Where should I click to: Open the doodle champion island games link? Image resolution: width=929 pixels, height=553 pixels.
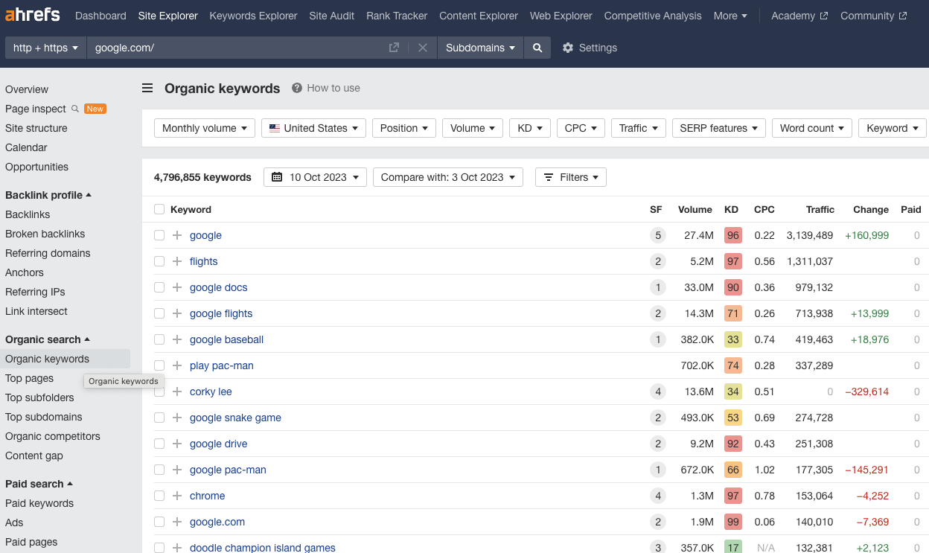263,548
